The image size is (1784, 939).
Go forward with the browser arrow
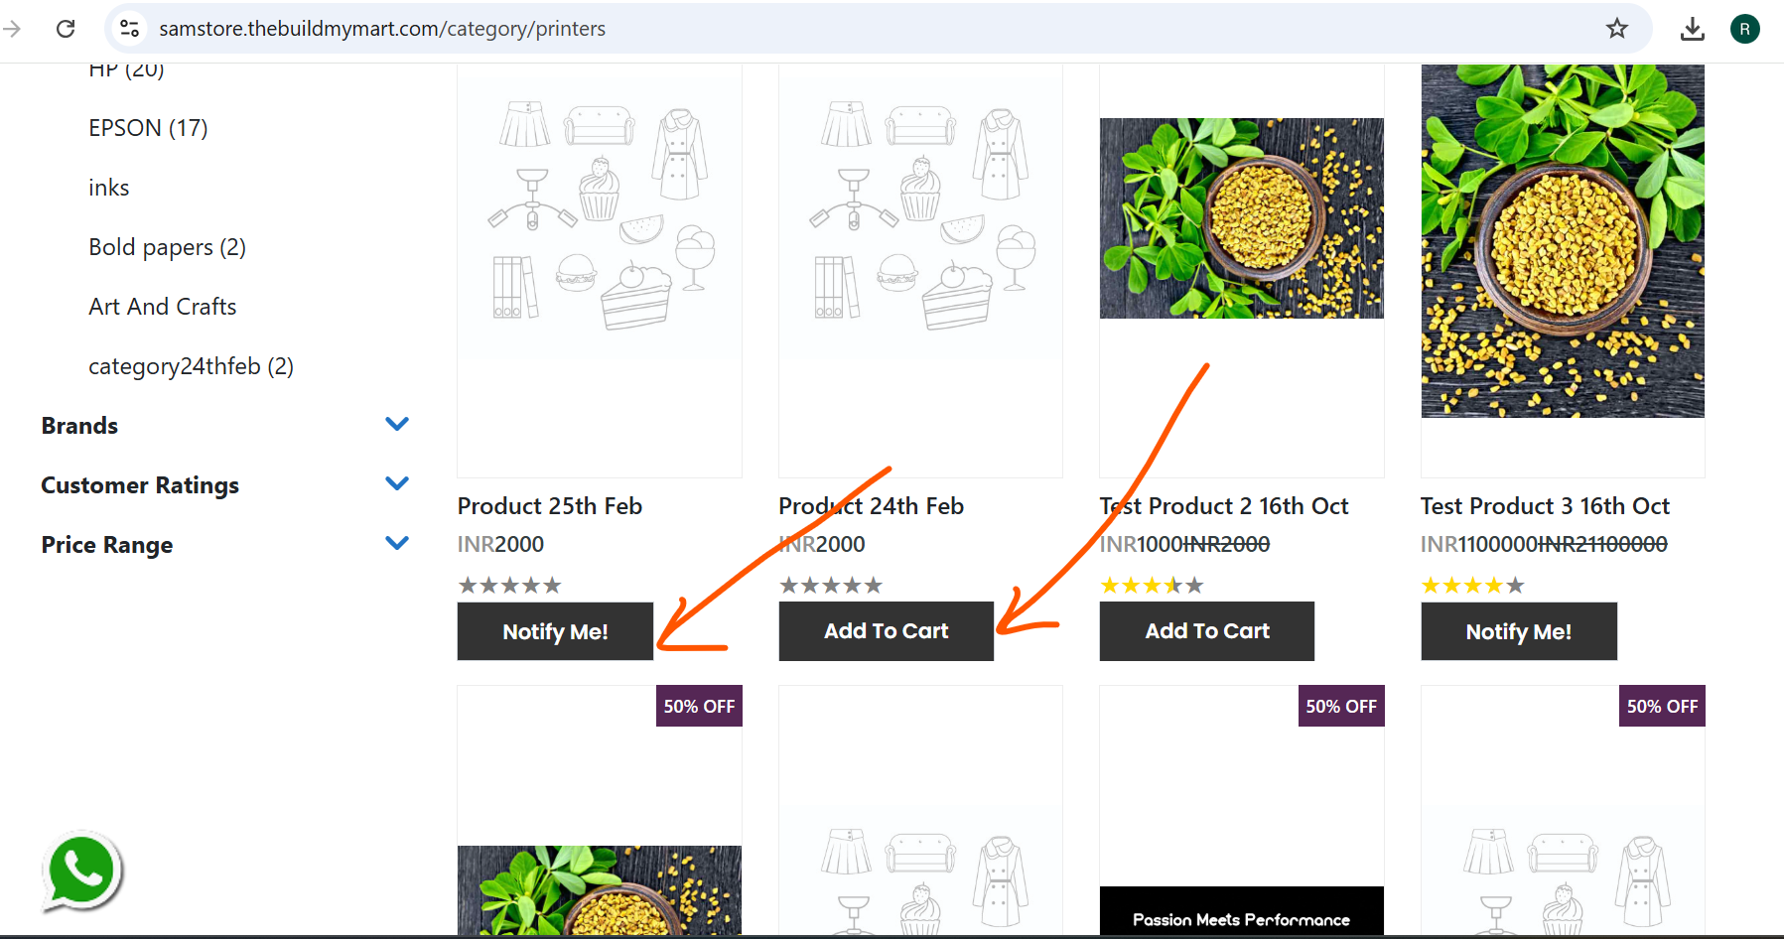tap(12, 29)
